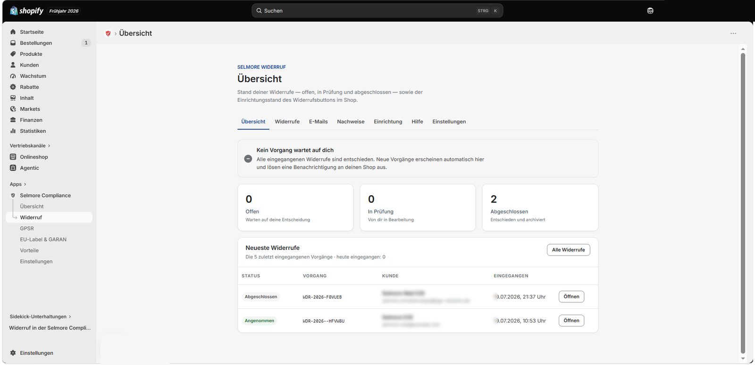Click the Abgeschlossen status badge
This screenshot has height=365, width=755.
(x=261, y=297)
